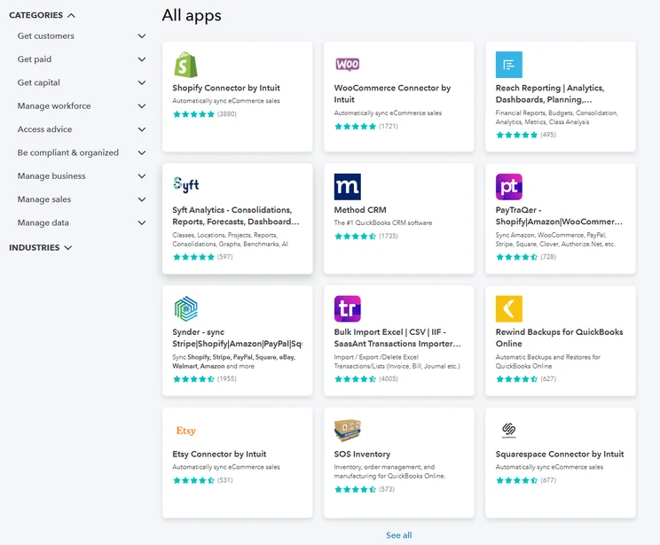Open SOS Inventory title link

pyautogui.click(x=362, y=454)
